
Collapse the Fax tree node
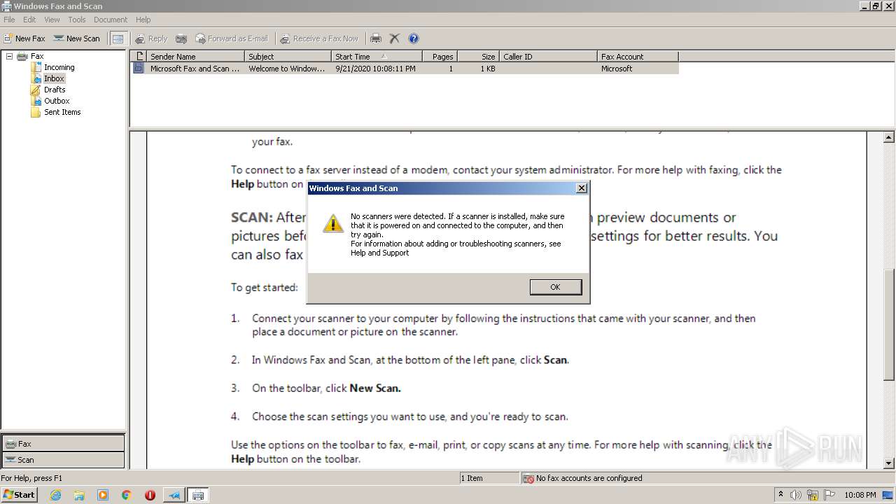(10, 56)
